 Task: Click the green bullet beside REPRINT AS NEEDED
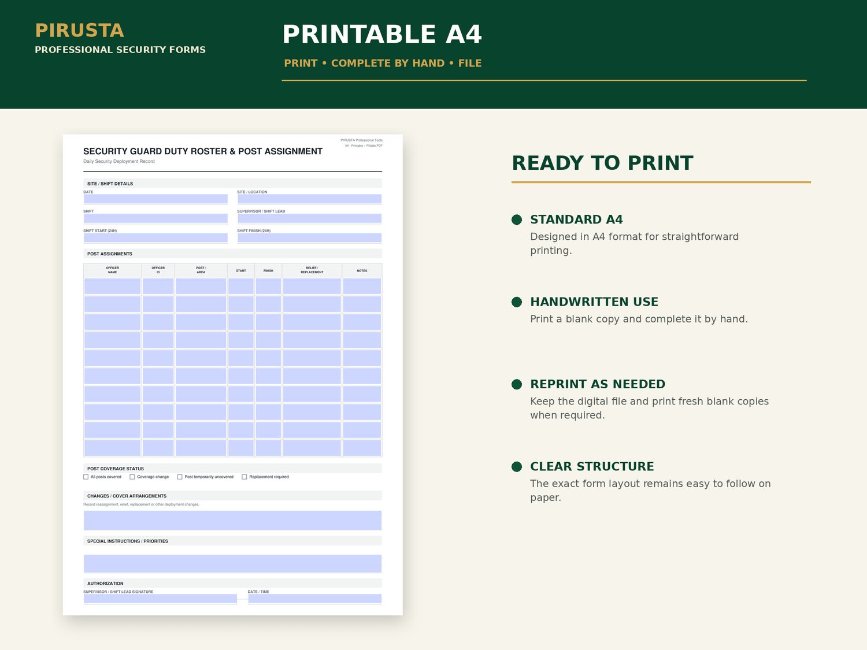tap(517, 384)
